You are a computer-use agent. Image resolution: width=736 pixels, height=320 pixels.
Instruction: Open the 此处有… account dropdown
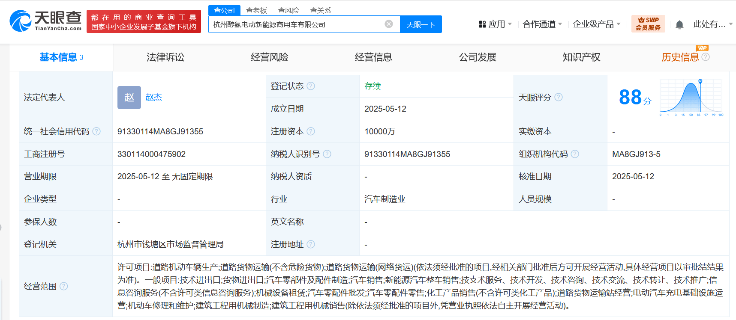[713, 24]
